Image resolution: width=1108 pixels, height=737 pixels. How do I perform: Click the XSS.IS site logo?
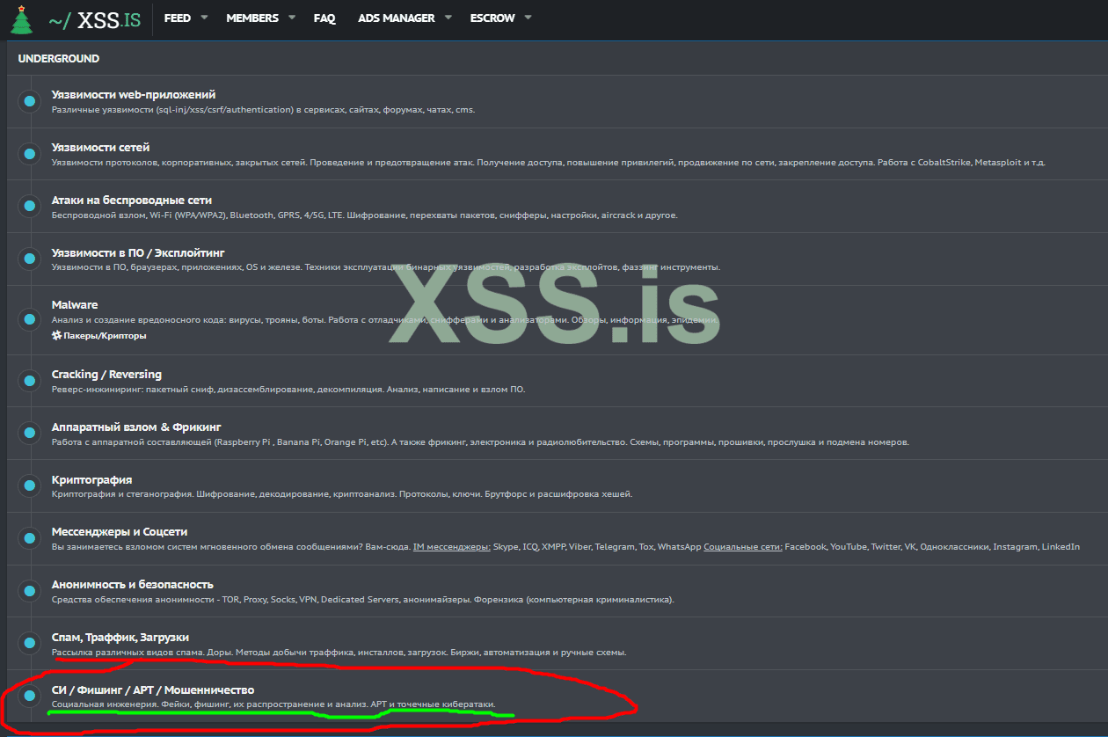click(x=94, y=18)
